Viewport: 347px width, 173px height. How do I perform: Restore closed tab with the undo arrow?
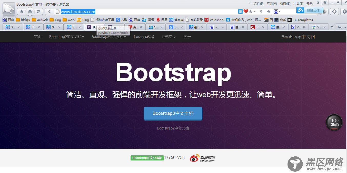pos(340,27)
